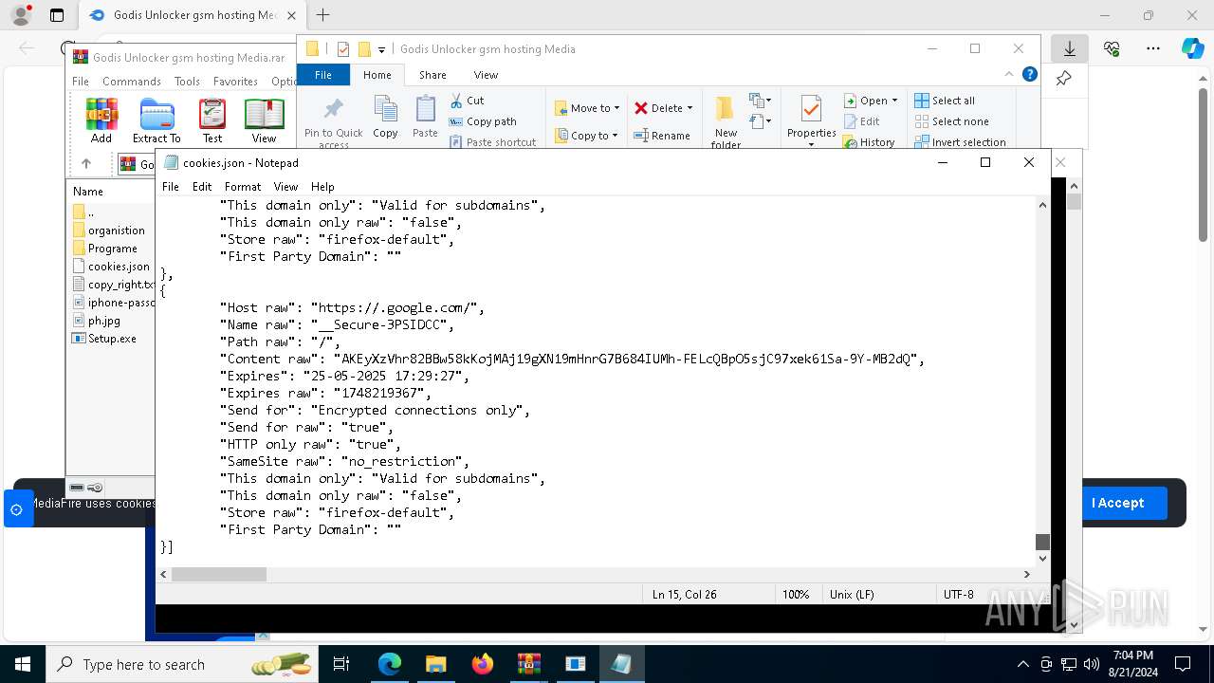Image resolution: width=1214 pixels, height=683 pixels.
Task: Expand the Copy to dropdown
Action: pyautogui.click(x=616, y=136)
